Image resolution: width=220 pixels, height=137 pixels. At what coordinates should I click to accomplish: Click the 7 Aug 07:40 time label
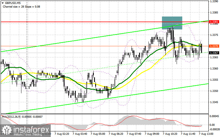134,134
